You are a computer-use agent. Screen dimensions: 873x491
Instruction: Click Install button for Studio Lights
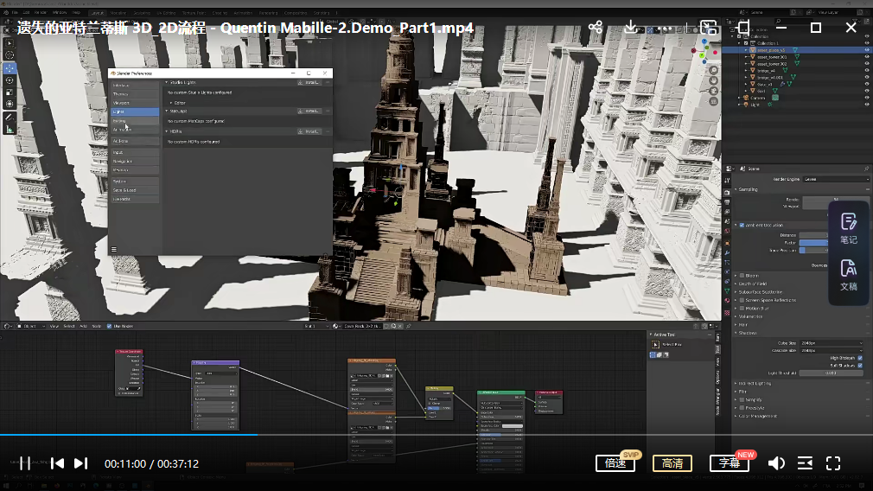(x=309, y=82)
